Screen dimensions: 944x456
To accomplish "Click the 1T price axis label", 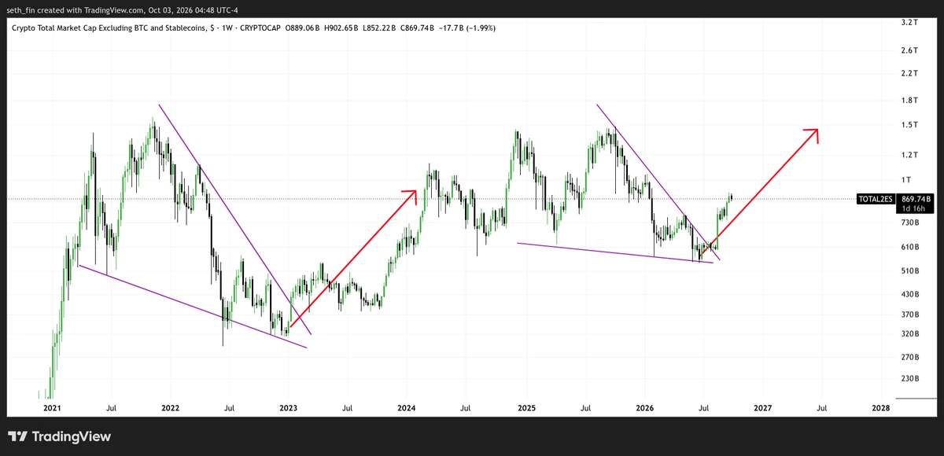I will coord(905,180).
